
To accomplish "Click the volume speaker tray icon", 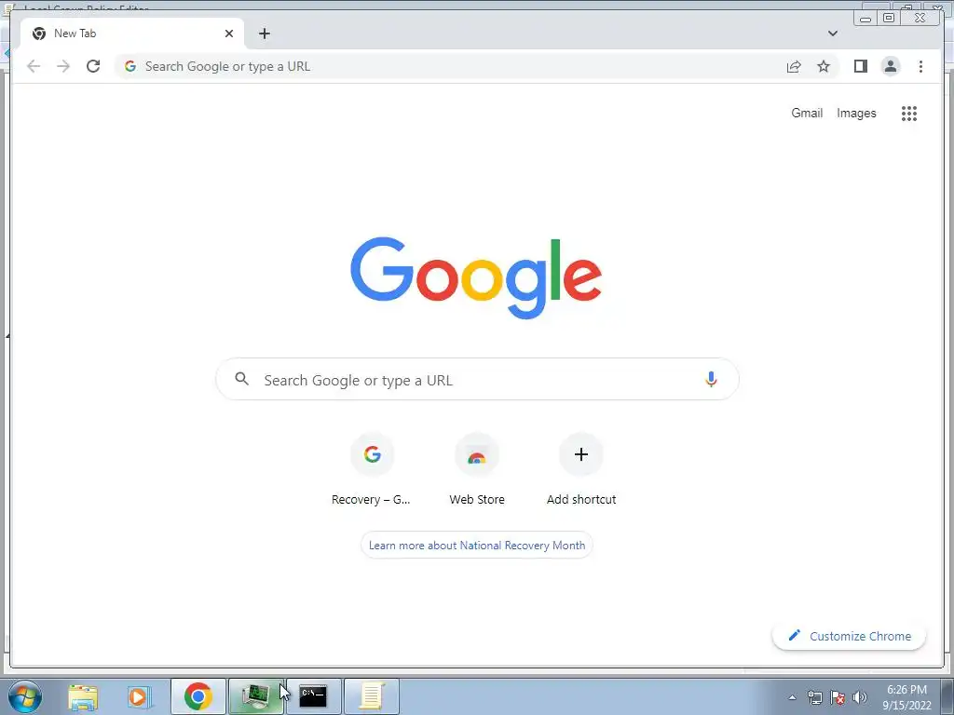I will [x=860, y=697].
